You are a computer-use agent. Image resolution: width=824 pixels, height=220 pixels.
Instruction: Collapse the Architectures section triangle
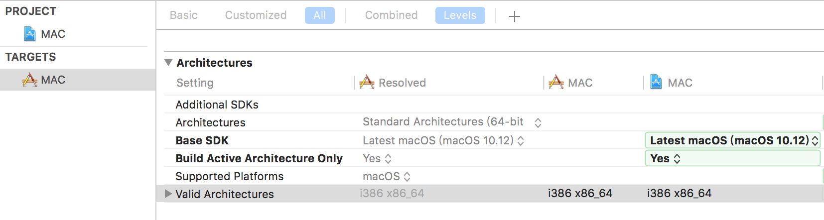point(168,63)
